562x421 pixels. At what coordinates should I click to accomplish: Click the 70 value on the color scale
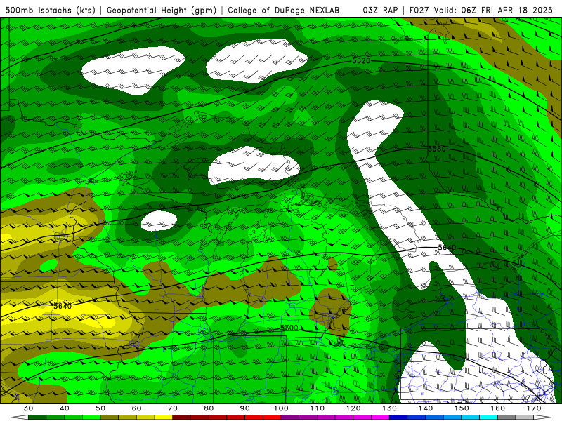point(173,408)
